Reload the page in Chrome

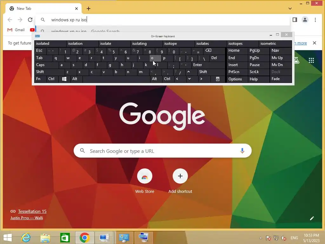(30, 20)
